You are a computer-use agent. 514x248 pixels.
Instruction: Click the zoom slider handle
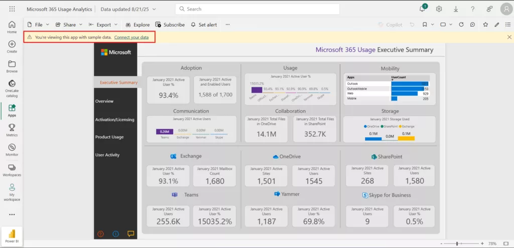tap(457, 244)
